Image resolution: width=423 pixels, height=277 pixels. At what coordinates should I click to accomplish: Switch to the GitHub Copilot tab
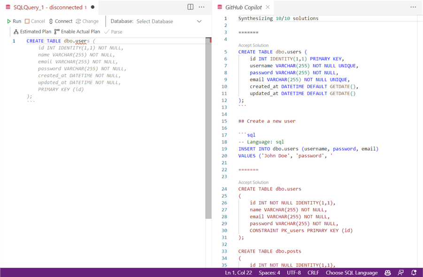pyautogui.click(x=243, y=7)
